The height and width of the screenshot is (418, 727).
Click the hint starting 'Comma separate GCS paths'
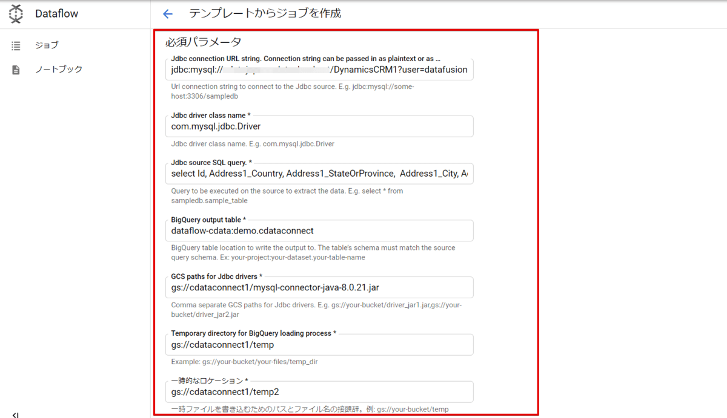point(317,310)
